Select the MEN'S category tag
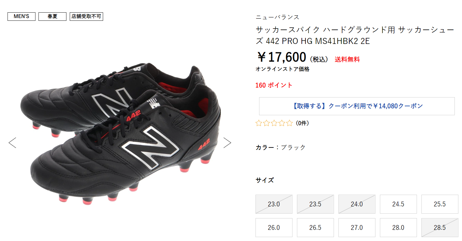This screenshot has width=462, height=241. coord(21,17)
